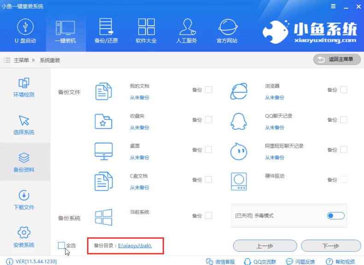Click 从未备份 status under QQ聊天记录
Image resolution: width=364 pixels, height=265 pixels.
click(275, 128)
